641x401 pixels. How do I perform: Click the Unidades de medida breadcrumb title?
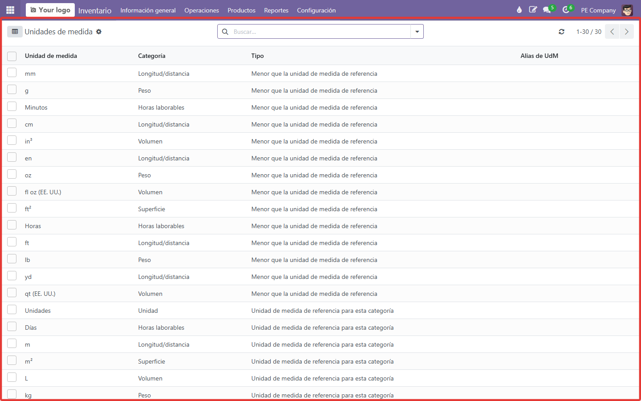tap(58, 32)
